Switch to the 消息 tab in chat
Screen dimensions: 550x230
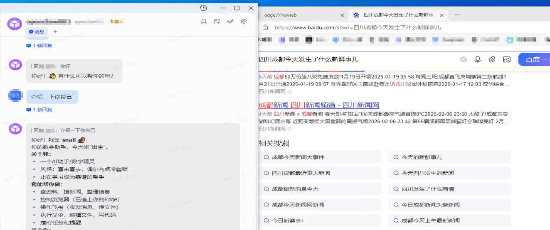tap(37, 32)
